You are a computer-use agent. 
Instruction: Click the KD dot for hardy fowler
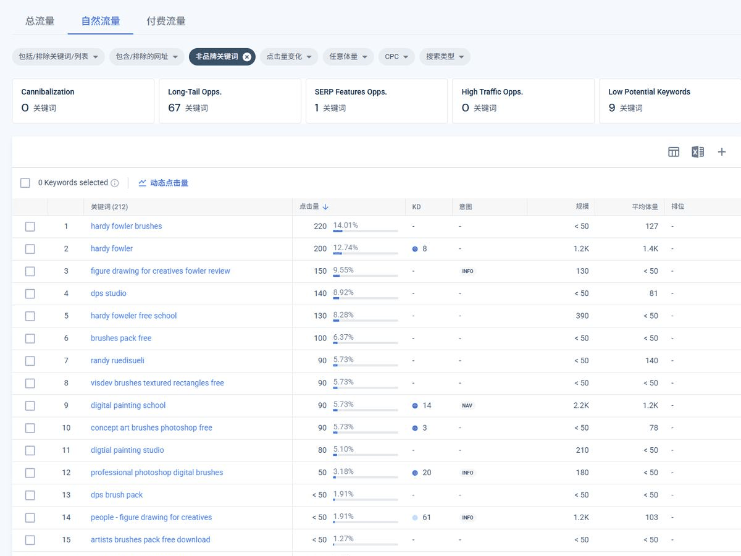[415, 249]
